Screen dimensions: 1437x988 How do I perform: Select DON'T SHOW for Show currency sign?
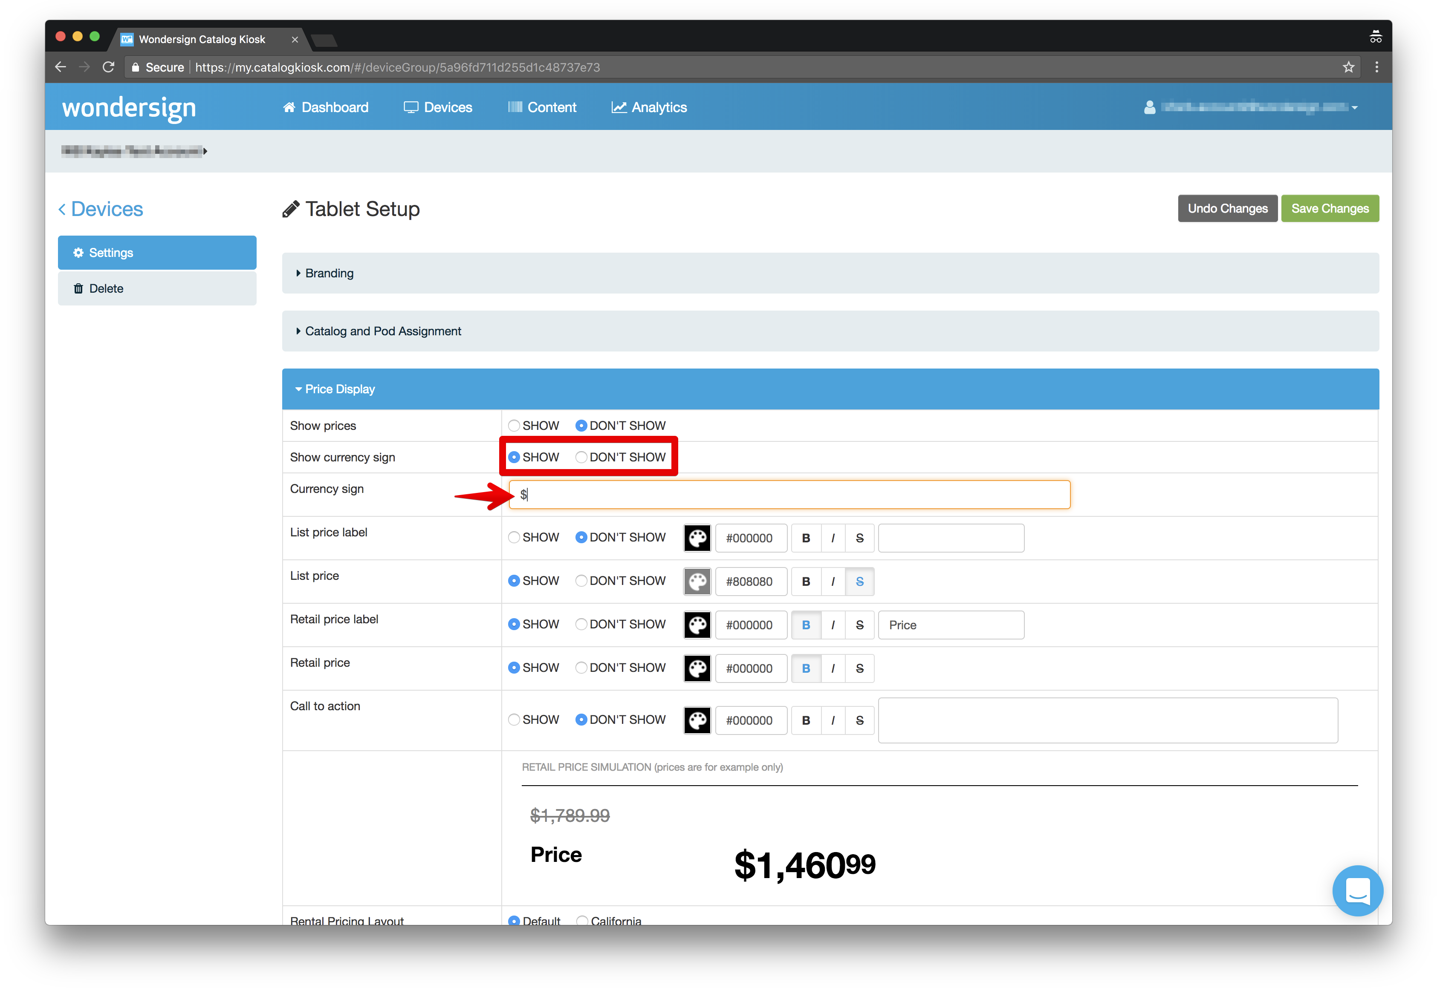(581, 458)
